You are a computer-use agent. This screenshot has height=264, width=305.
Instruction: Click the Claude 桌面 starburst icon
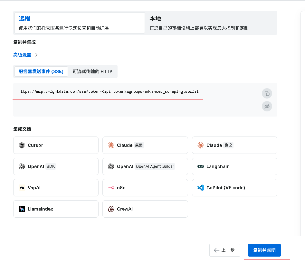click(111, 145)
